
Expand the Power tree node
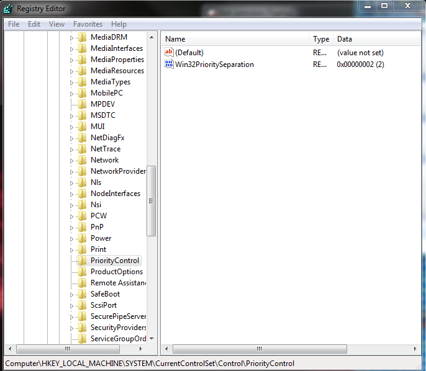tap(71, 239)
